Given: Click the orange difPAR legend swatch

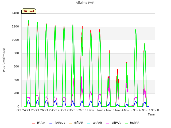Looking at the screenshot, I should 71,123.
